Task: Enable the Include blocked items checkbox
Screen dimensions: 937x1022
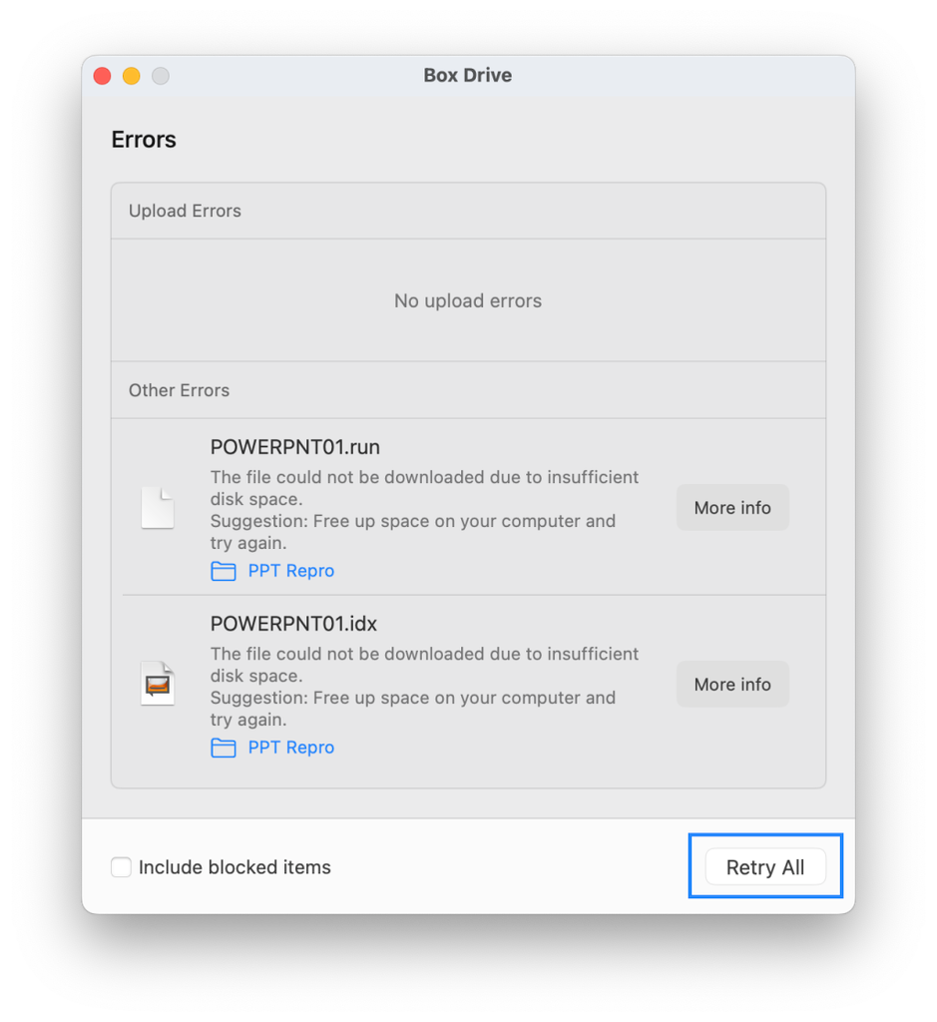Action: point(121,867)
